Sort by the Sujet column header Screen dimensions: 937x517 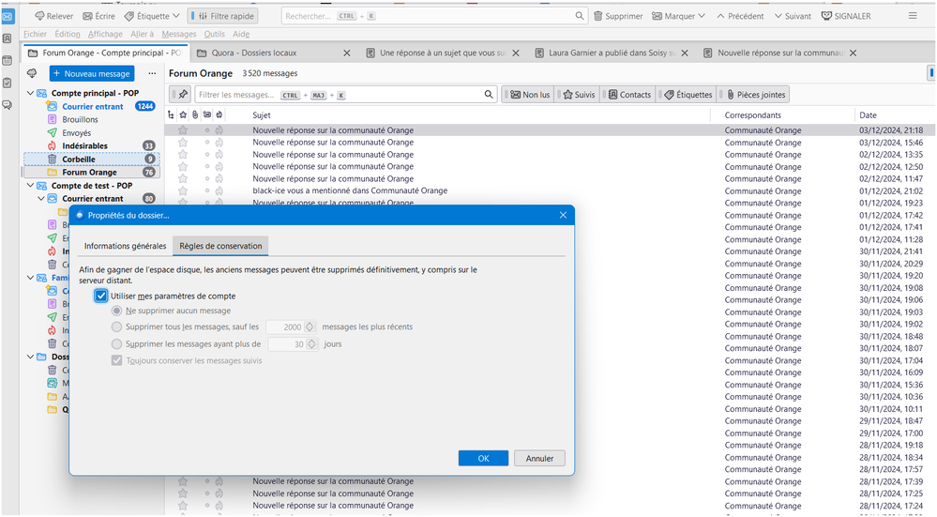[x=261, y=115]
